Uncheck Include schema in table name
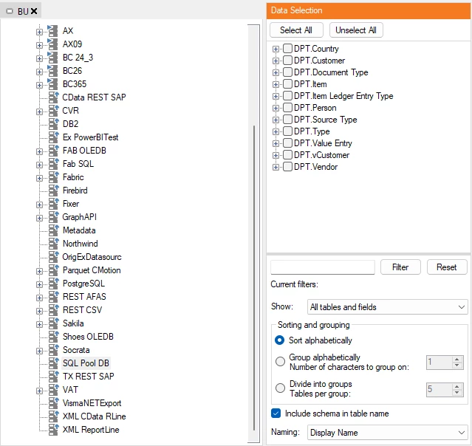The image size is (472, 446). click(276, 414)
